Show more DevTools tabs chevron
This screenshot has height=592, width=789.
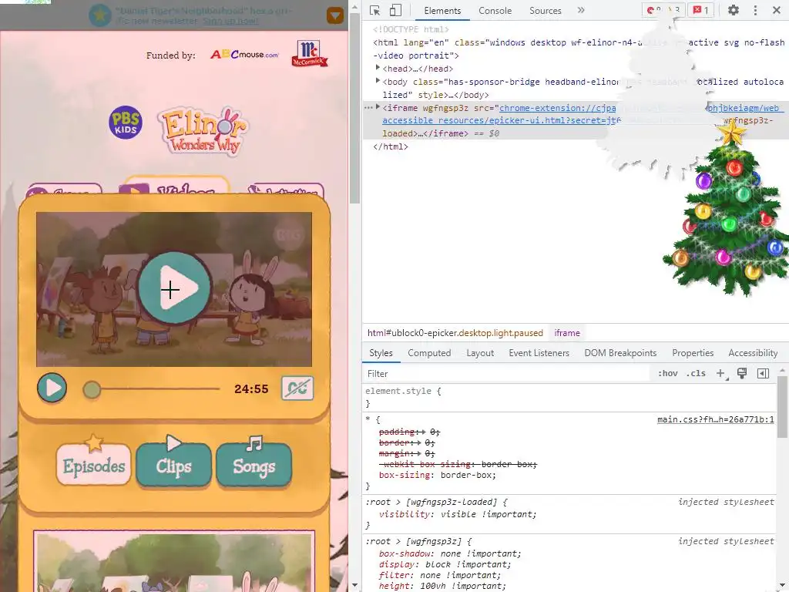[581, 10]
